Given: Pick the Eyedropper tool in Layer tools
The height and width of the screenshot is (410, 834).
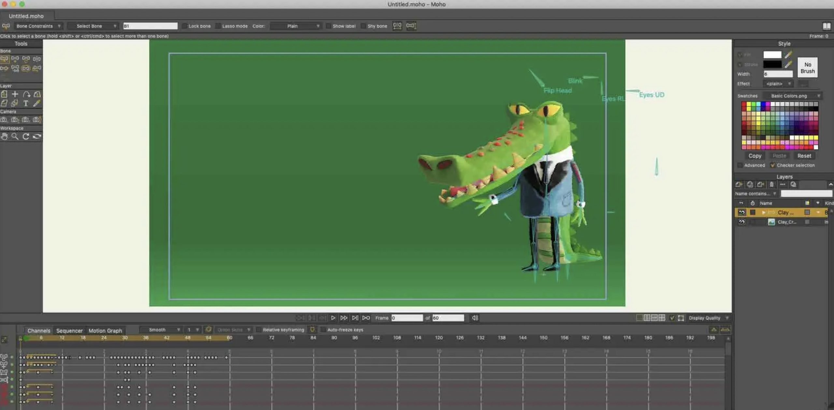Looking at the screenshot, I should click(36, 103).
